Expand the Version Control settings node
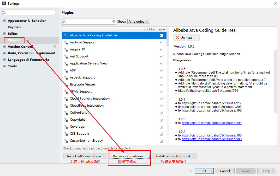 (x=4, y=47)
